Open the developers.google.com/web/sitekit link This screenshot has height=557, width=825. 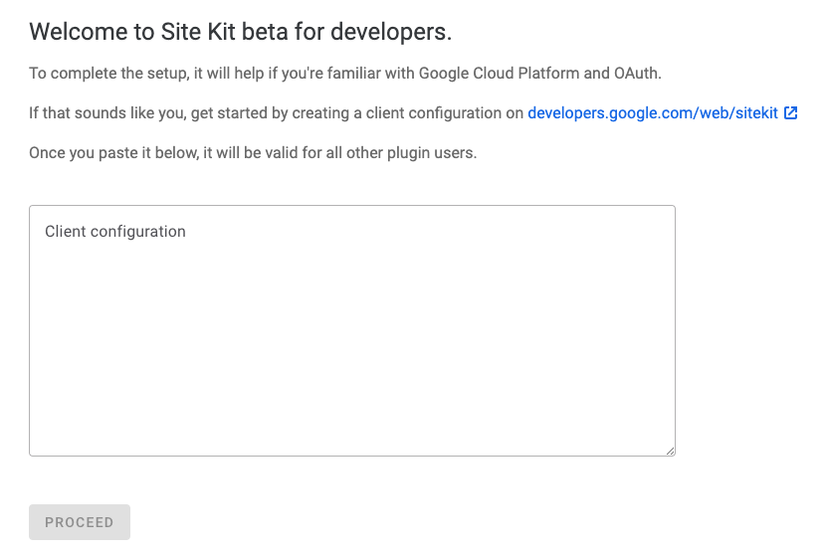click(653, 113)
